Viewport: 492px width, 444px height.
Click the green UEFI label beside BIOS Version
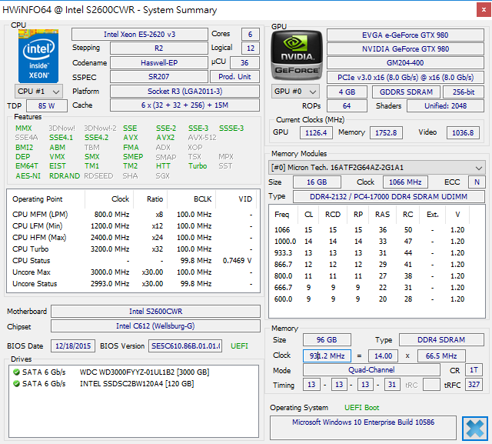tap(239, 346)
